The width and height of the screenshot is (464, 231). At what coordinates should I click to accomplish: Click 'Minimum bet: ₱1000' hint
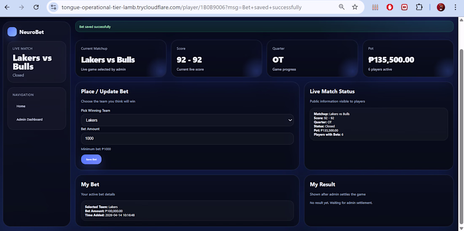[x=96, y=149]
